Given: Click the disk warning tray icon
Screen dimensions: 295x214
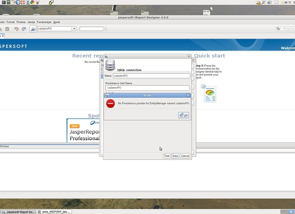Looking at the screenshot, I should [x=259, y=3].
